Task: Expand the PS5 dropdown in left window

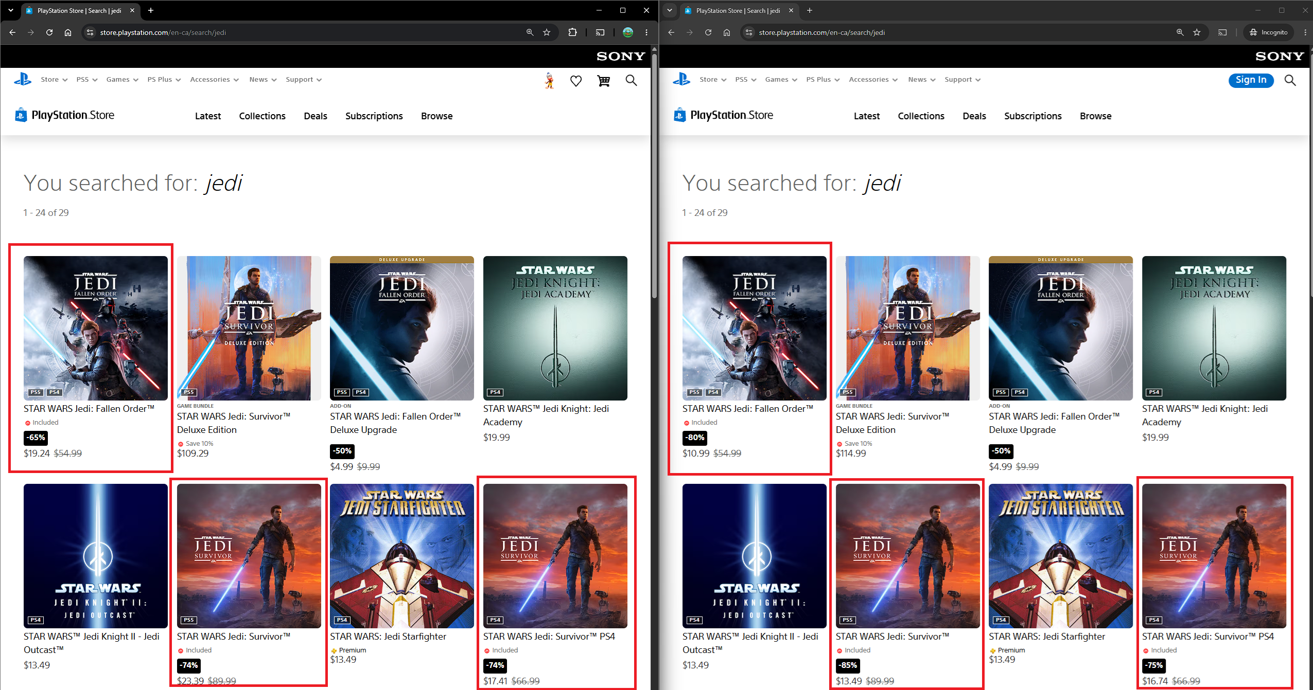Action: [x=87, y=80]
